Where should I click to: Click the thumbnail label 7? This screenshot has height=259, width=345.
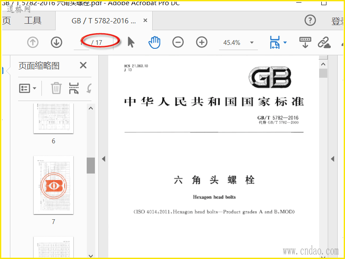(x=53, y=221)
